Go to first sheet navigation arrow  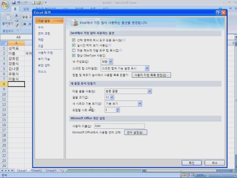coord(2,171)
